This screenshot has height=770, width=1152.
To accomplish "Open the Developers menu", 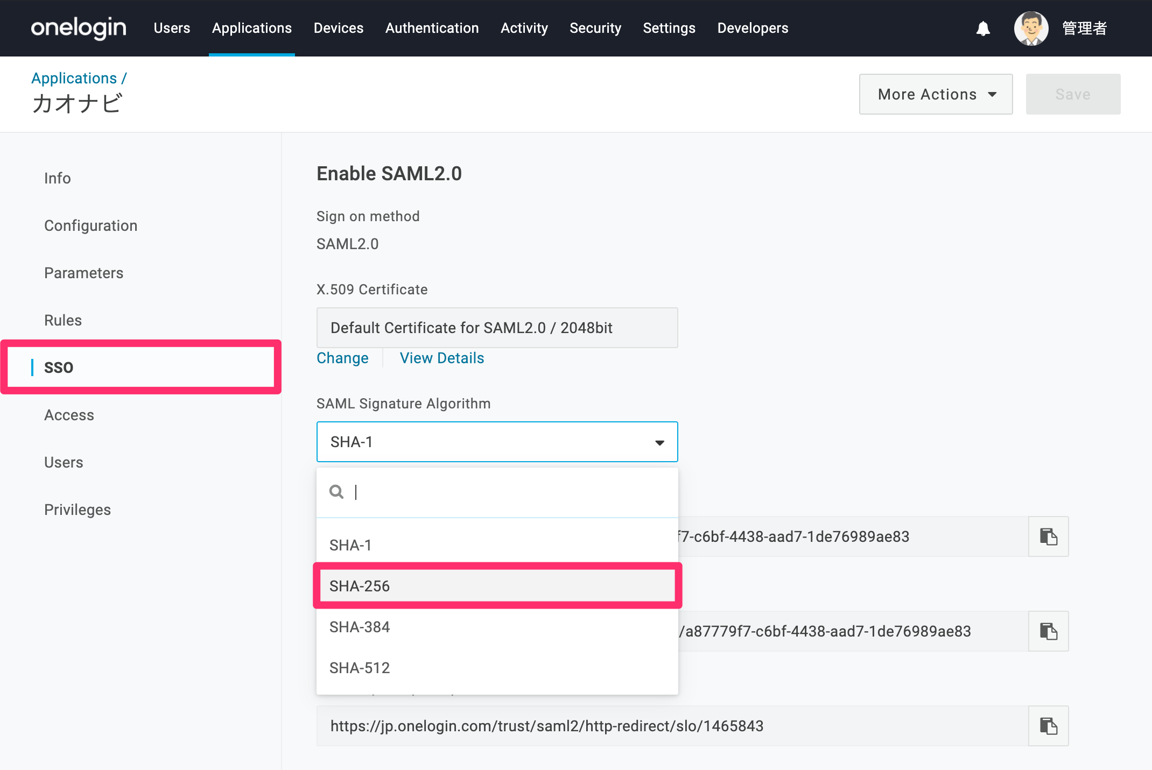I will click(x=753, y=28).
